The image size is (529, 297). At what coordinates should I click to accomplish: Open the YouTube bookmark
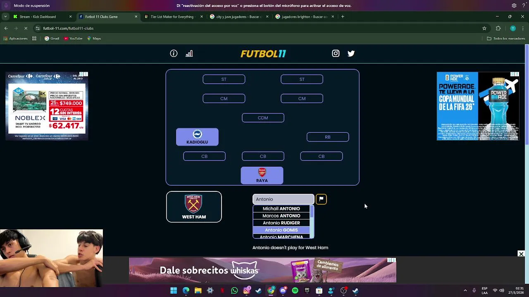pyautogui.click(x=73, y=38)
